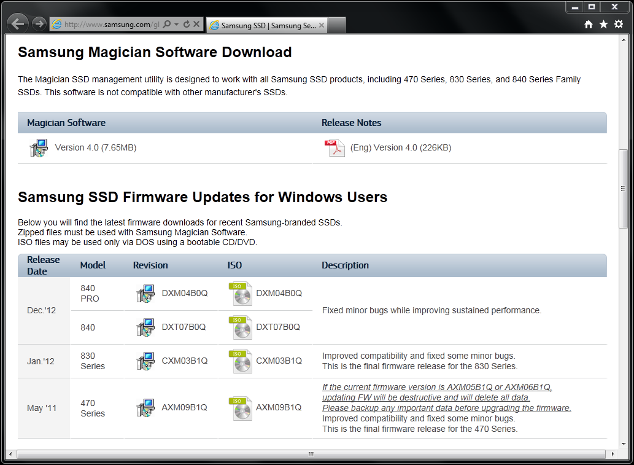The image size is (634, 465).
Task: Download the DXT07B0Q ISO file link
Action: click(x=278, y=327)
